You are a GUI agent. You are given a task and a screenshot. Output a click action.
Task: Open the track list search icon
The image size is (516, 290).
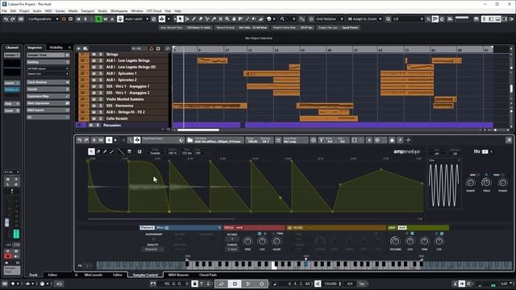(167, 48)
